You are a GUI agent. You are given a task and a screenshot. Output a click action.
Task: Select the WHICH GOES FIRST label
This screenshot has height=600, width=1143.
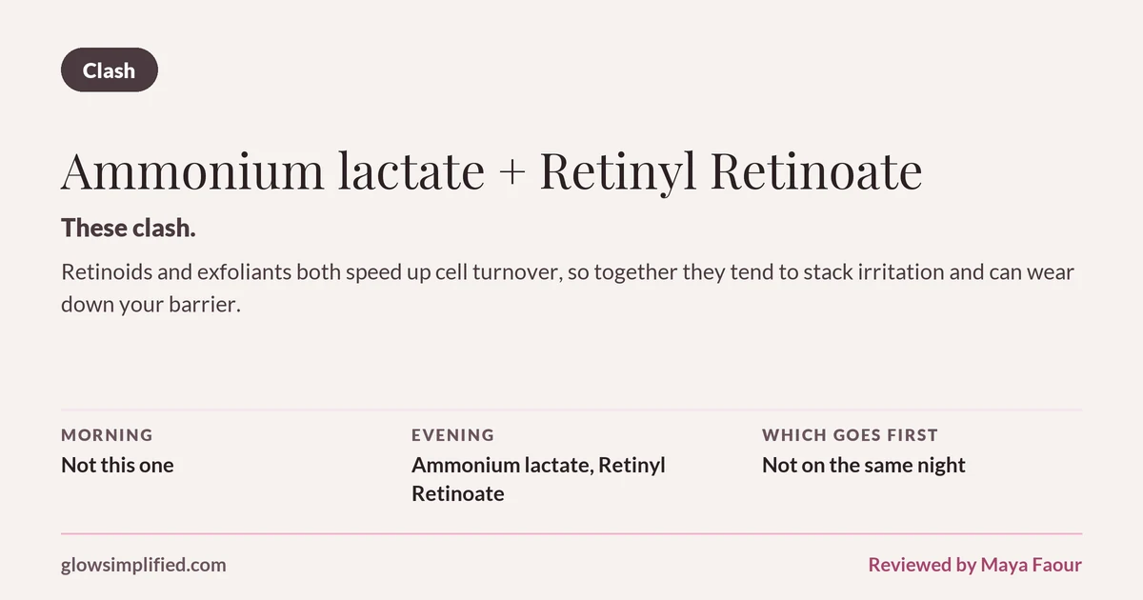[x=850, y=435]
